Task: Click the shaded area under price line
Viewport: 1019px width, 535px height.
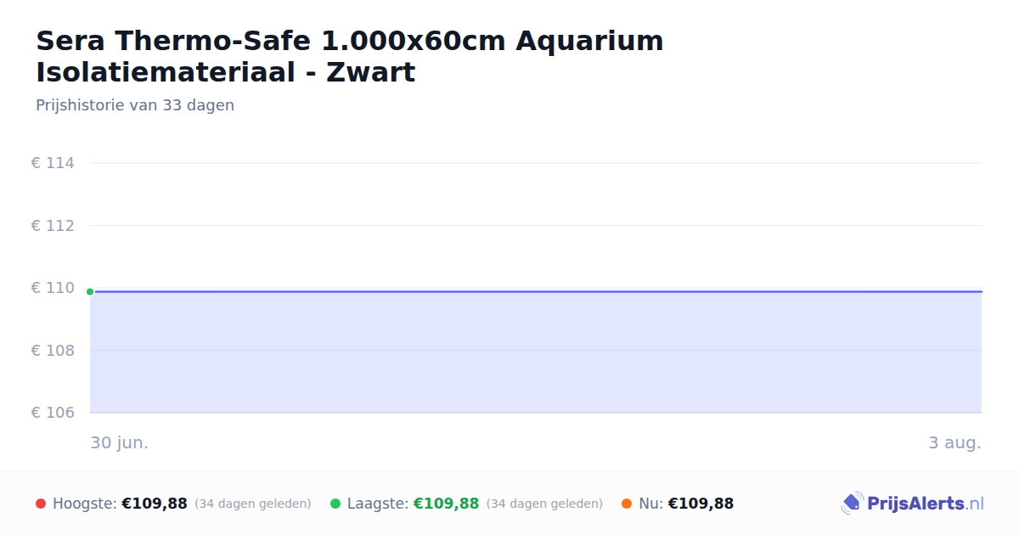Action: pyautogui.click(x=536, y=352)
